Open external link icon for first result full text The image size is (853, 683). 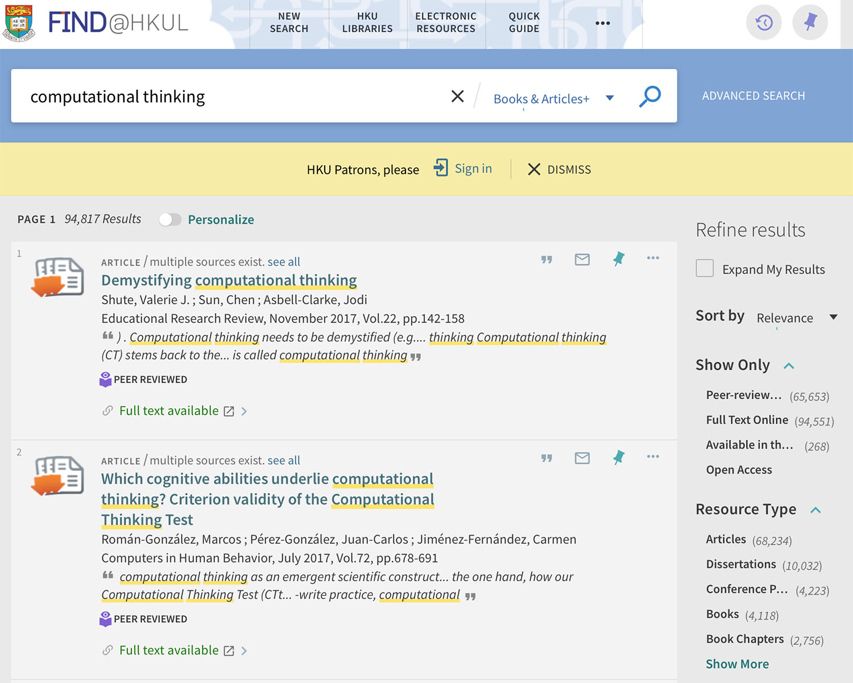coord(229,411)
